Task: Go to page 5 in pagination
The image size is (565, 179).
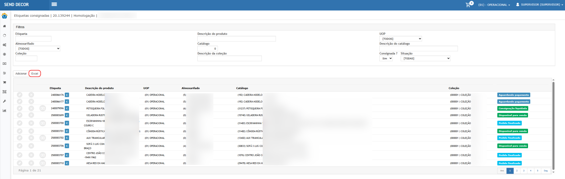Action: coord(537,171)
